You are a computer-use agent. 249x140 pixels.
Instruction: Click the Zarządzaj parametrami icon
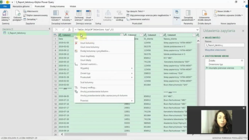coord(188,13)
